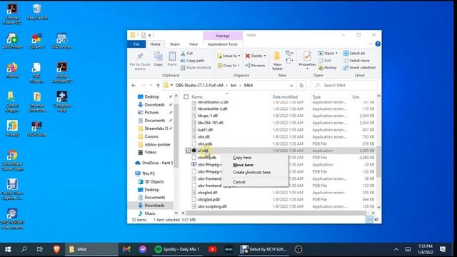Image resolution: width=457 pixels, height=257 pixels.
Task: Click the OBS-Studio-27.1.3-Full-x64 breadcrumb
Action: pyautogui.click(x=199, y=86)
